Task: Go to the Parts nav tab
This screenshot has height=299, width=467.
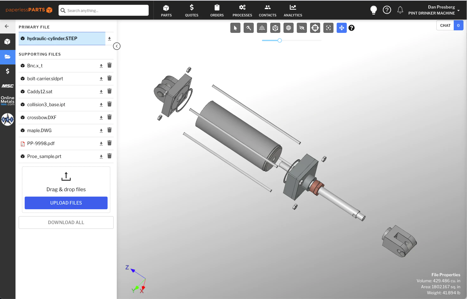Action: (166, 10)
